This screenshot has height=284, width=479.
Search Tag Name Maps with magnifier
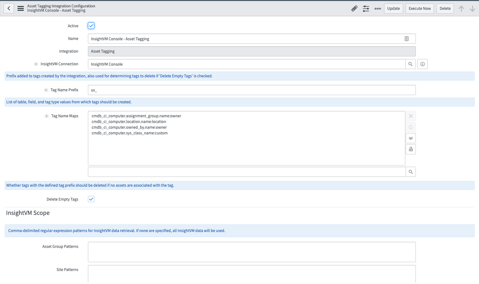click(x=411, y=172)
